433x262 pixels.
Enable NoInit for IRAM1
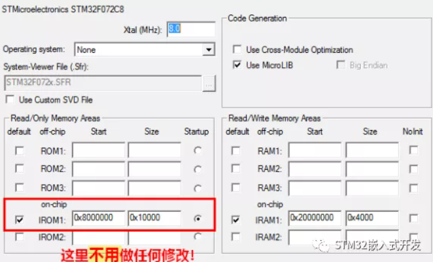click(413, 219)
